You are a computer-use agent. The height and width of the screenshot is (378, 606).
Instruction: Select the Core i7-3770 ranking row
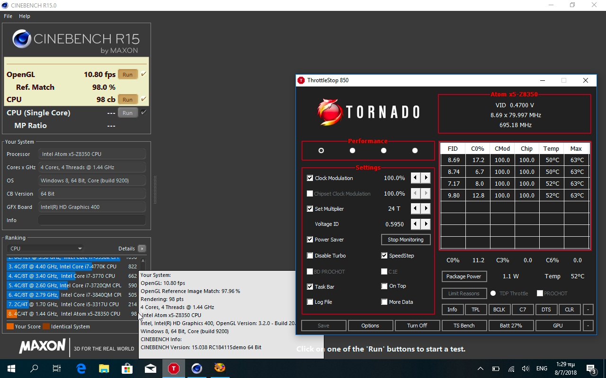72,276
